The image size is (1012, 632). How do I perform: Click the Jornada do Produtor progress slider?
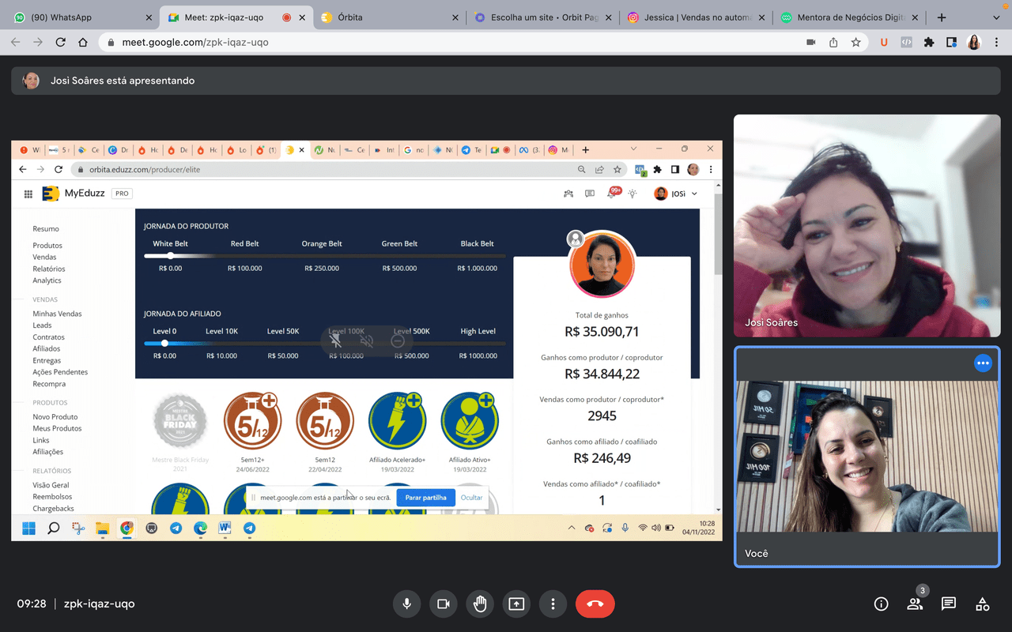click(x=325, y=256)
